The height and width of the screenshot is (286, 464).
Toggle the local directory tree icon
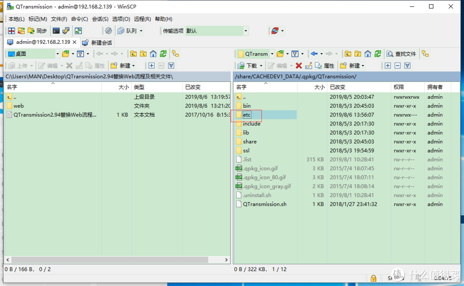(x=175, y=54)
